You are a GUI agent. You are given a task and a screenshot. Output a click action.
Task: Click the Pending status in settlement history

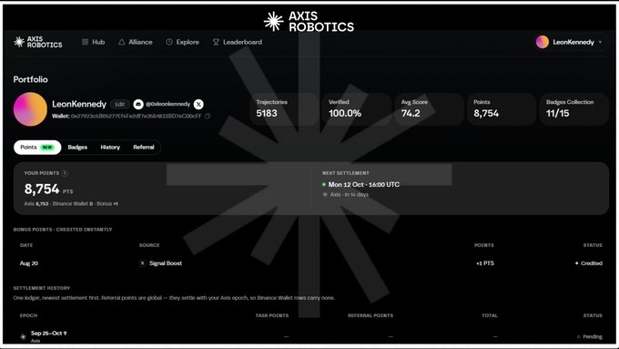tap(589, 337)
